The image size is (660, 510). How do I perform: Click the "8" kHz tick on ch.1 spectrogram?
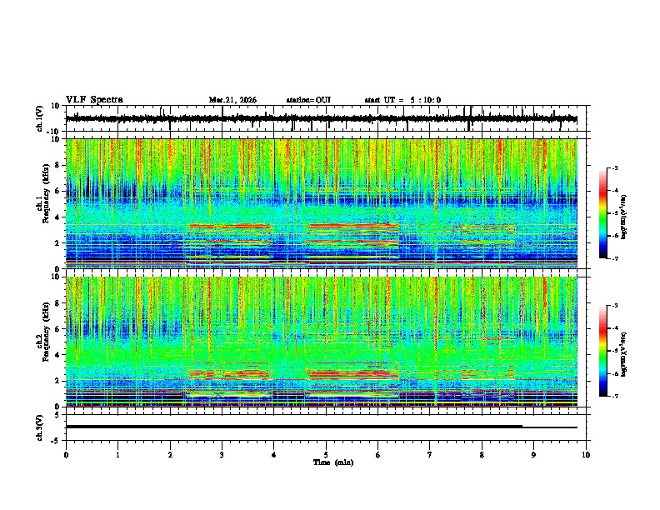click(57, 165)
